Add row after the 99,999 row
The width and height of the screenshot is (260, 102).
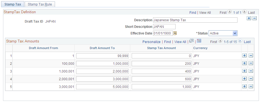244,56
